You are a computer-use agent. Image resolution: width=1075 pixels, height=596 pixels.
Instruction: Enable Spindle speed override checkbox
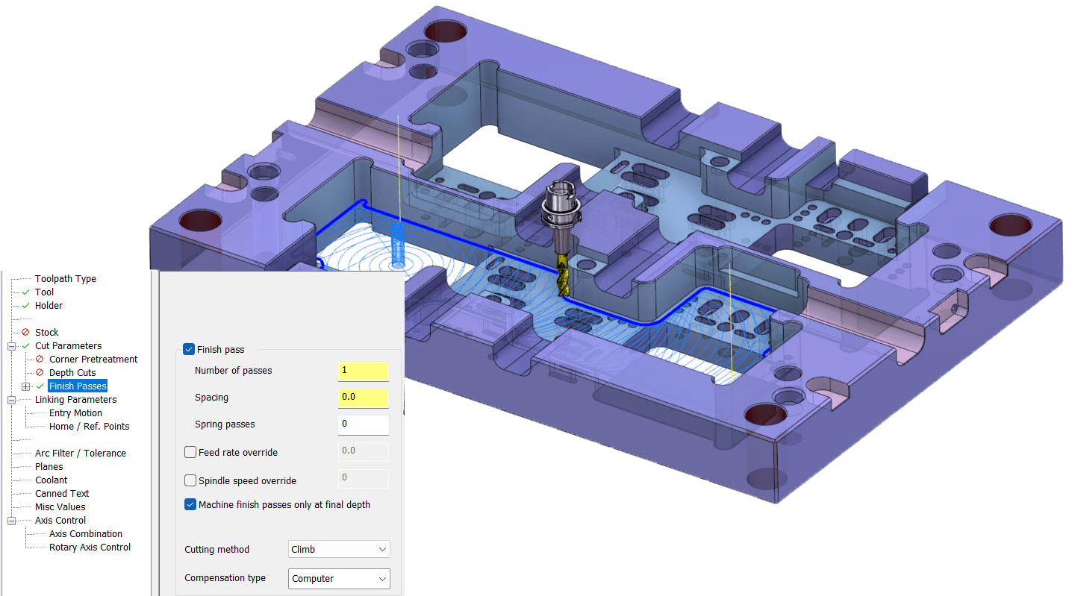click(x=190, y=480)
